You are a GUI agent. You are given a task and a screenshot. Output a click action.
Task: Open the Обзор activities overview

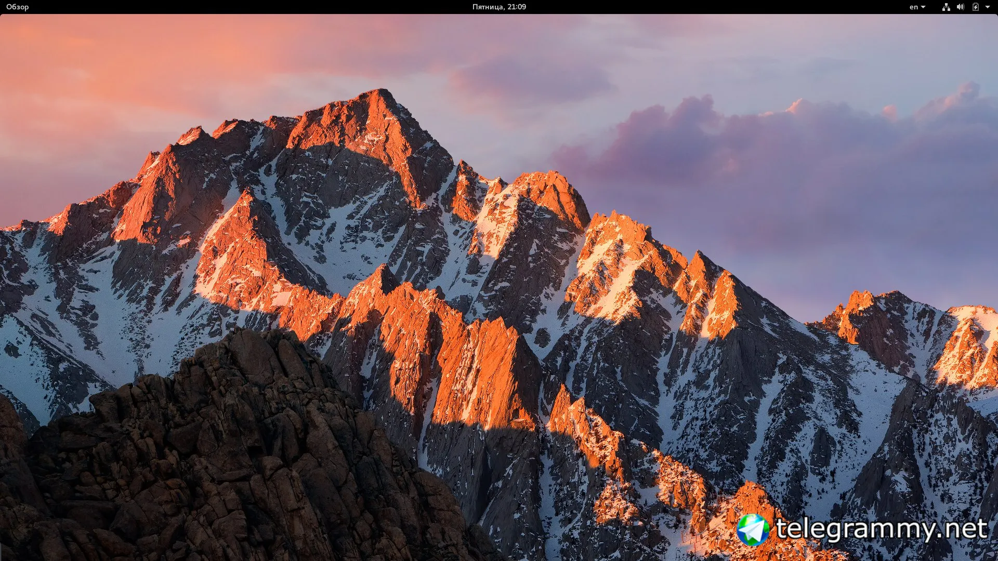[x=17, y=7]
